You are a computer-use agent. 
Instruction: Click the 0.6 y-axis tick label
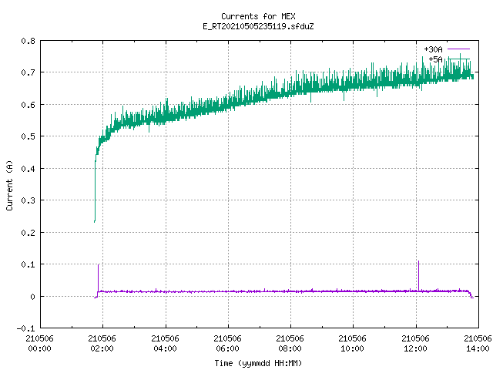[28, 105]
